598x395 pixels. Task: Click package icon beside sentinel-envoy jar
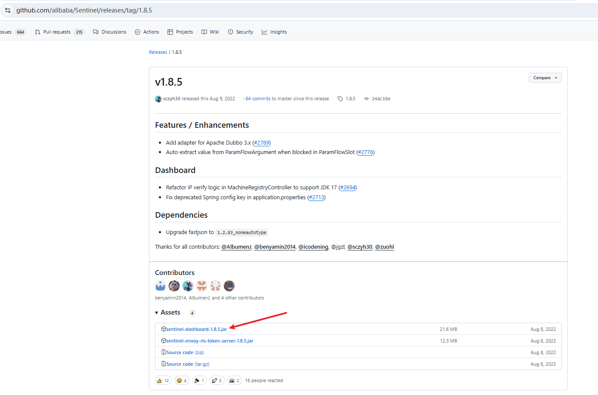click(164, 340)
